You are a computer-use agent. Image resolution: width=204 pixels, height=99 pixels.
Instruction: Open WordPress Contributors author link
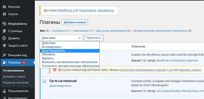[x=171, y=60]
